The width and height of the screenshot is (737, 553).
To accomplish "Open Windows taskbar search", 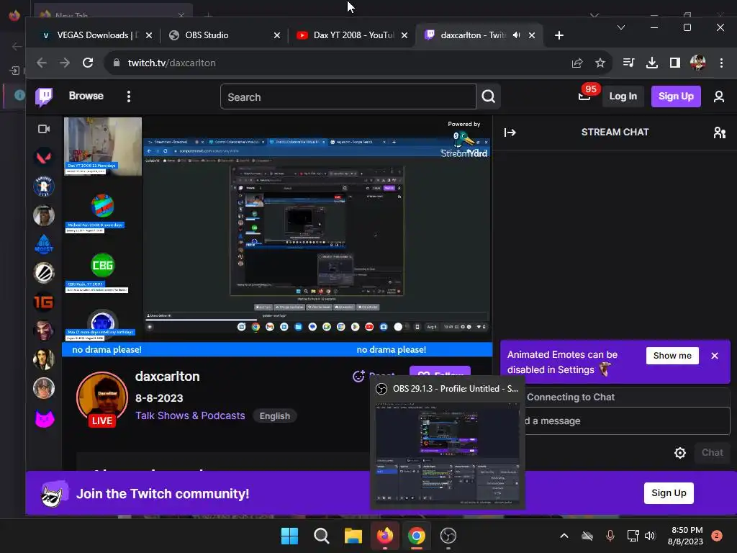I will pyautogui.click(x=322, y=535).
